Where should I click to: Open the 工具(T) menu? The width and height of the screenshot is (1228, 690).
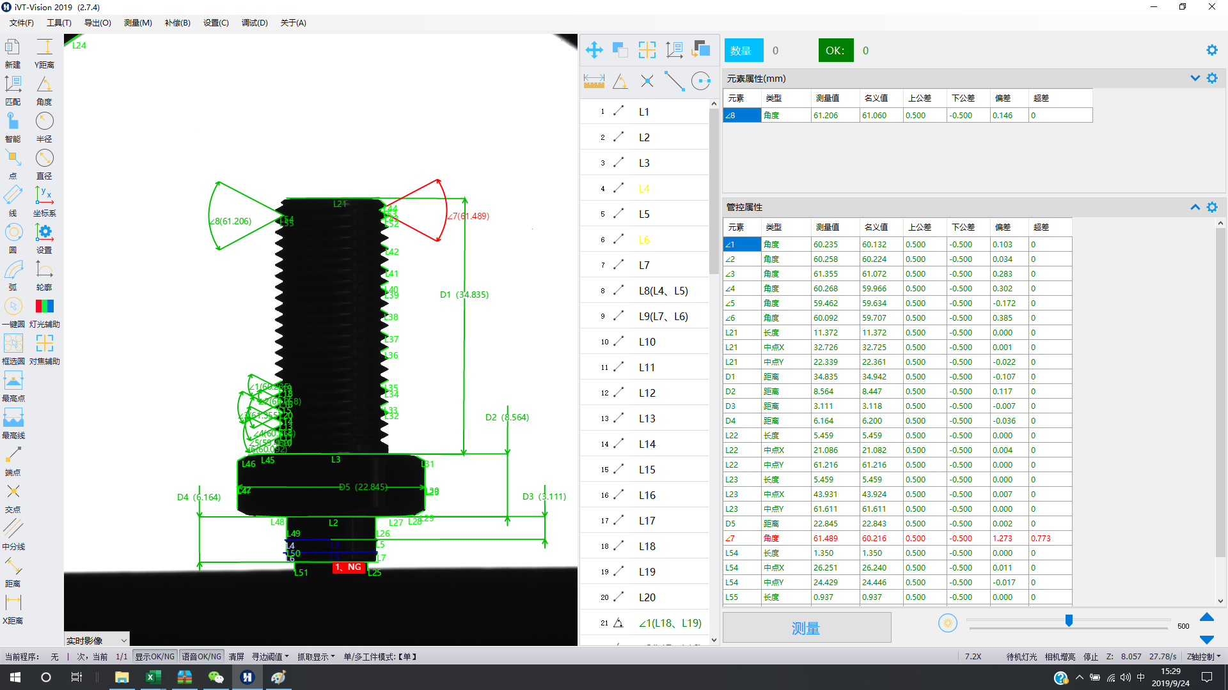point(59,23)
